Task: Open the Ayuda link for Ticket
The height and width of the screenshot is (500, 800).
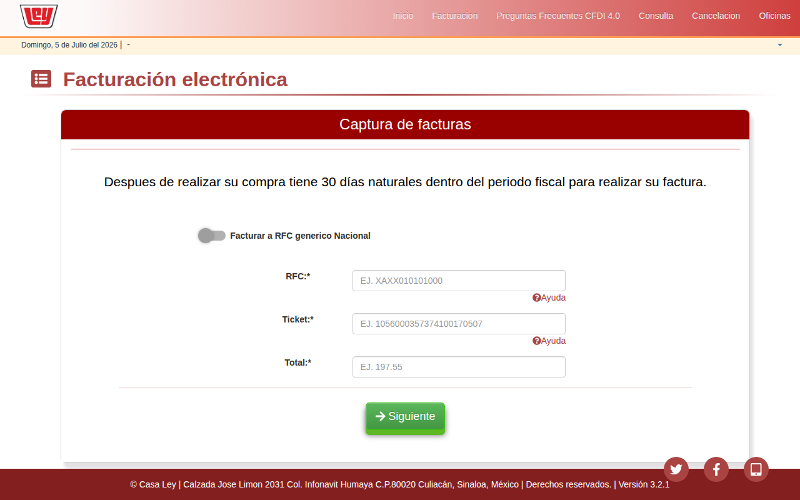Action: (553, 341)
